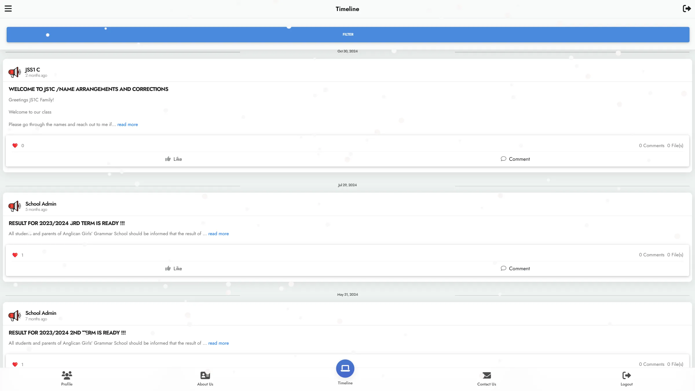
Task: Click '0 Comments' on 2ND TERM result post
Action: pos(652,364)
